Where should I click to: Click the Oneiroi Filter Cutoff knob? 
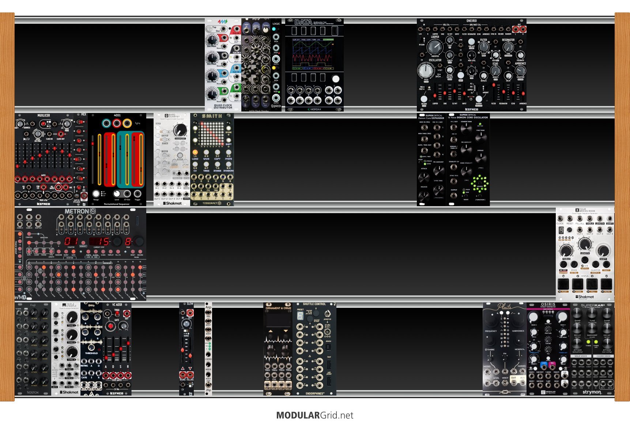click(484, 46)
